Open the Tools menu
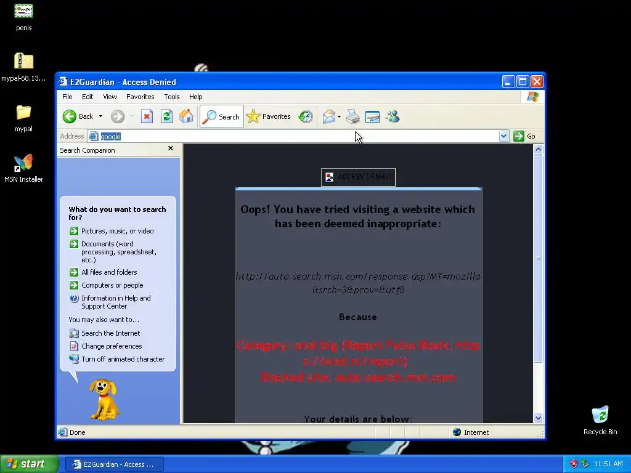This screenshot has height=473, width=631. tap(172, 97)
